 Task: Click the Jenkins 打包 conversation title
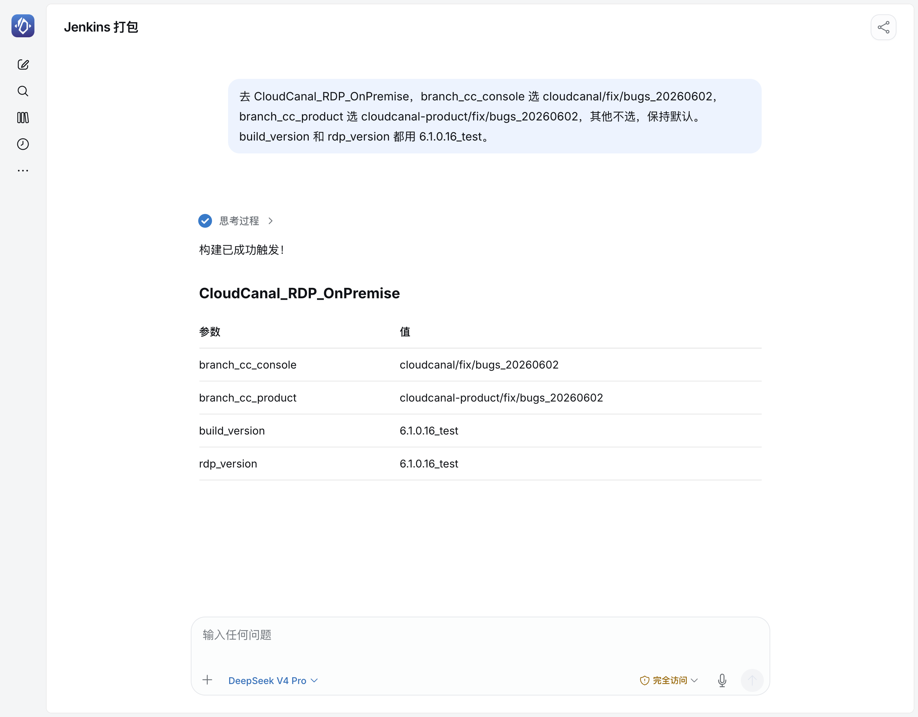pos(101,27)
